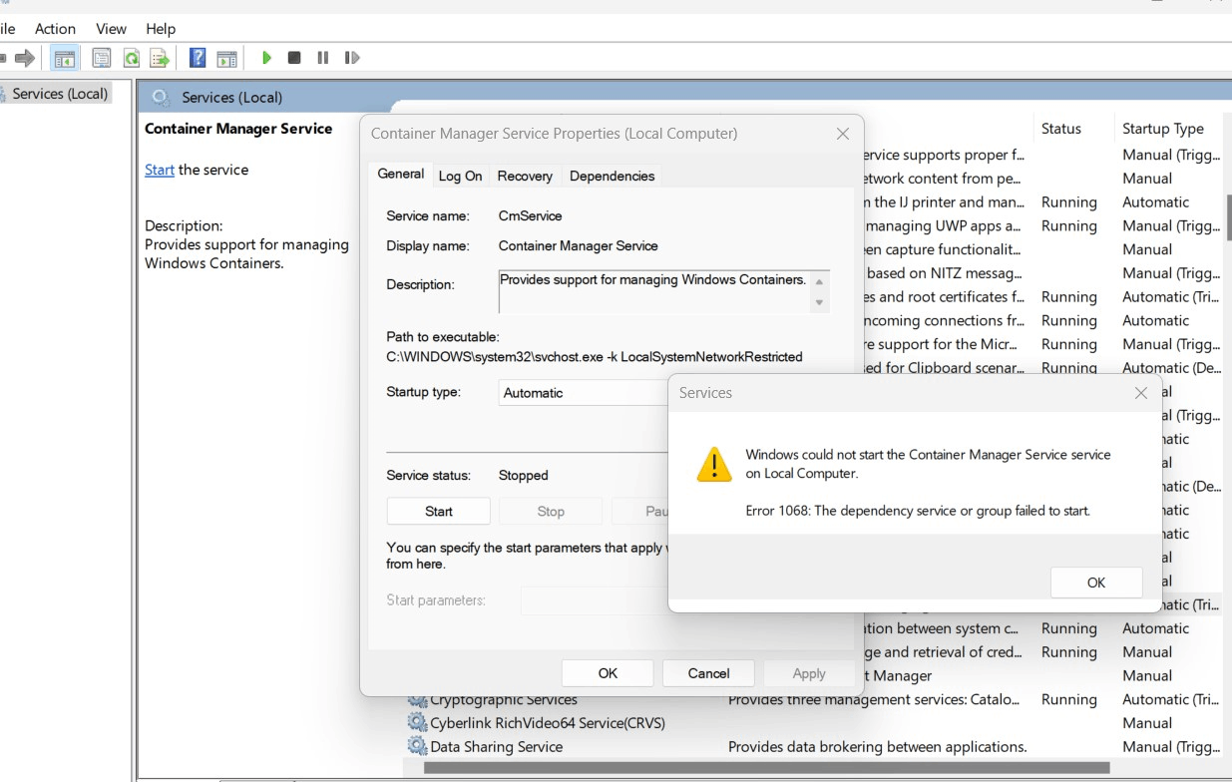
Task: Click Cancel in the Properties dialog
Action: tap(708, 673)
